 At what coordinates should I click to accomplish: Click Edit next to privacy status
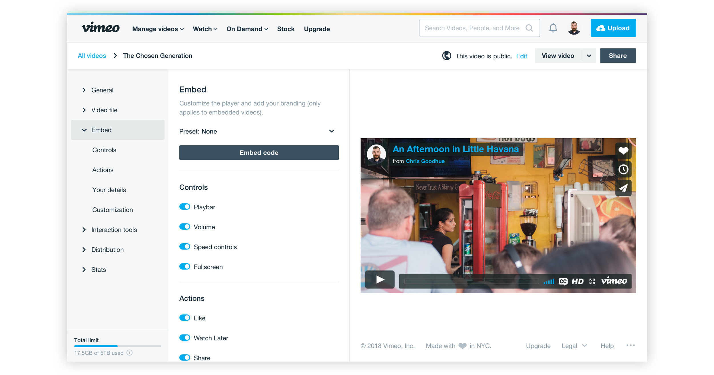tap(522, 56)
